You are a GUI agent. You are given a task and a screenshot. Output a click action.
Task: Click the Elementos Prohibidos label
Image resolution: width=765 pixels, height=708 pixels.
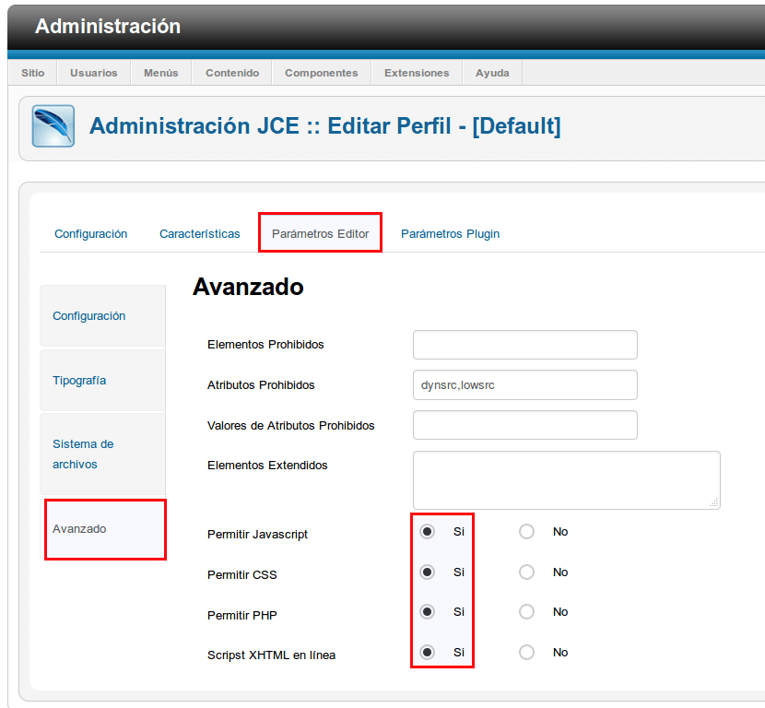[265, 345]
